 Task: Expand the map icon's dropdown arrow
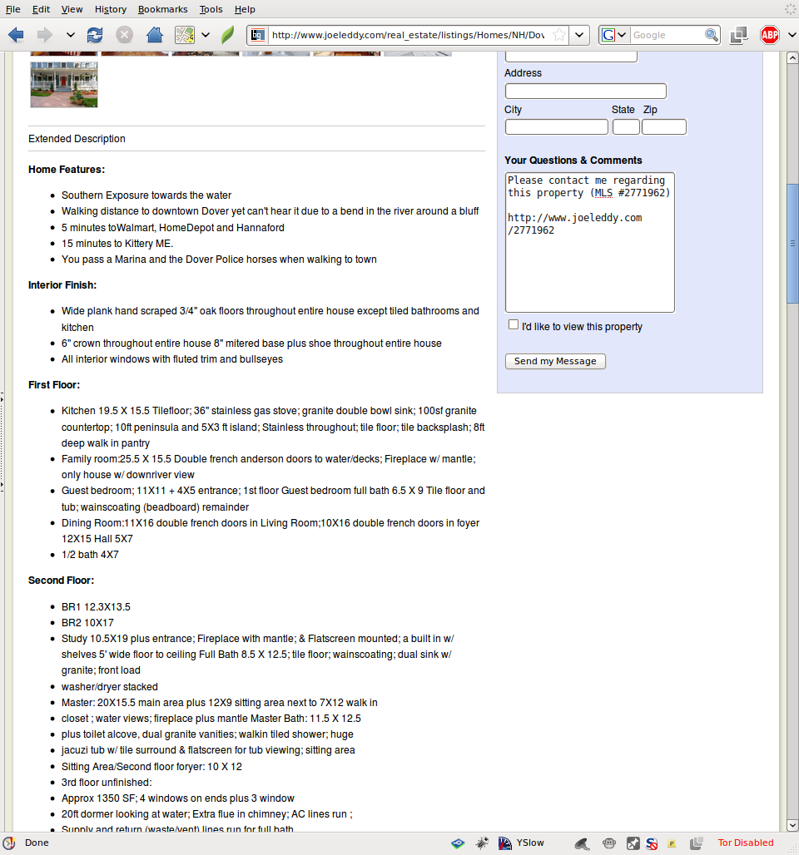point(206,35)
